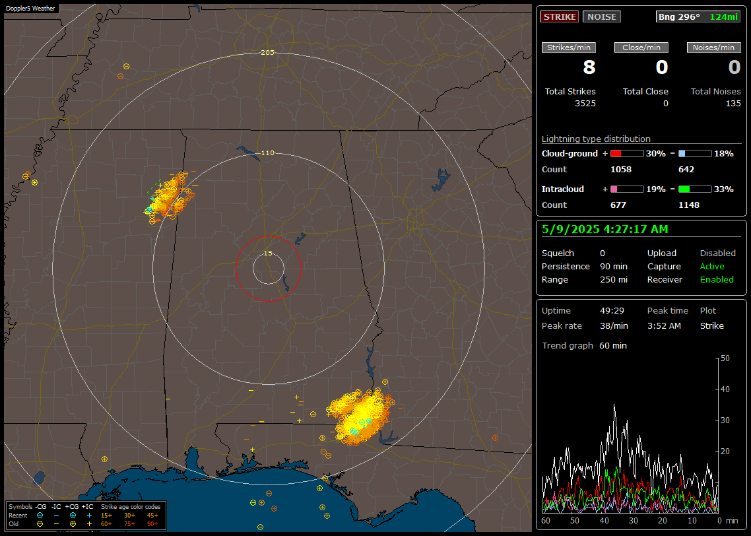This screenshot has width=751, height=536.
Task: Click the red STRIKE indicator
Action: click(560, 17)
